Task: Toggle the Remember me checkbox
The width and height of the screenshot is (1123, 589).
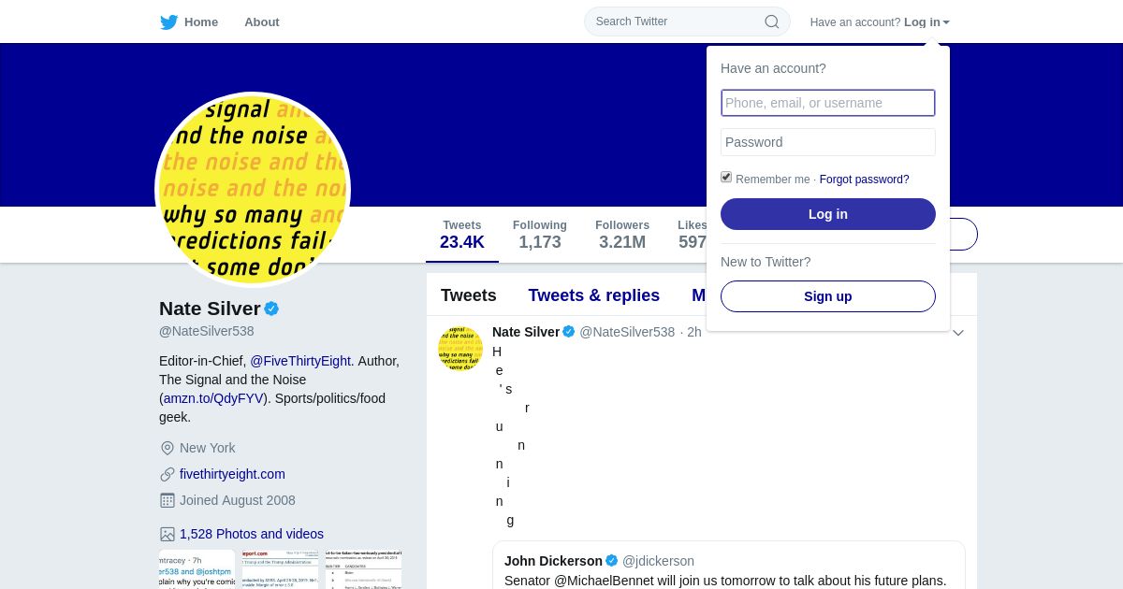Action: tap(726, 177)
